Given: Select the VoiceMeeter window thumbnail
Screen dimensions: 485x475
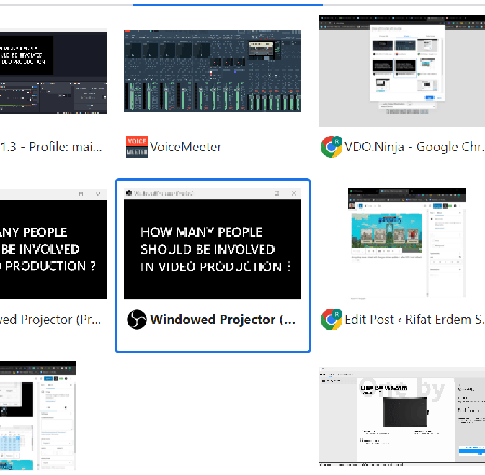Looking at the screenshot, I should click(213, 71).
